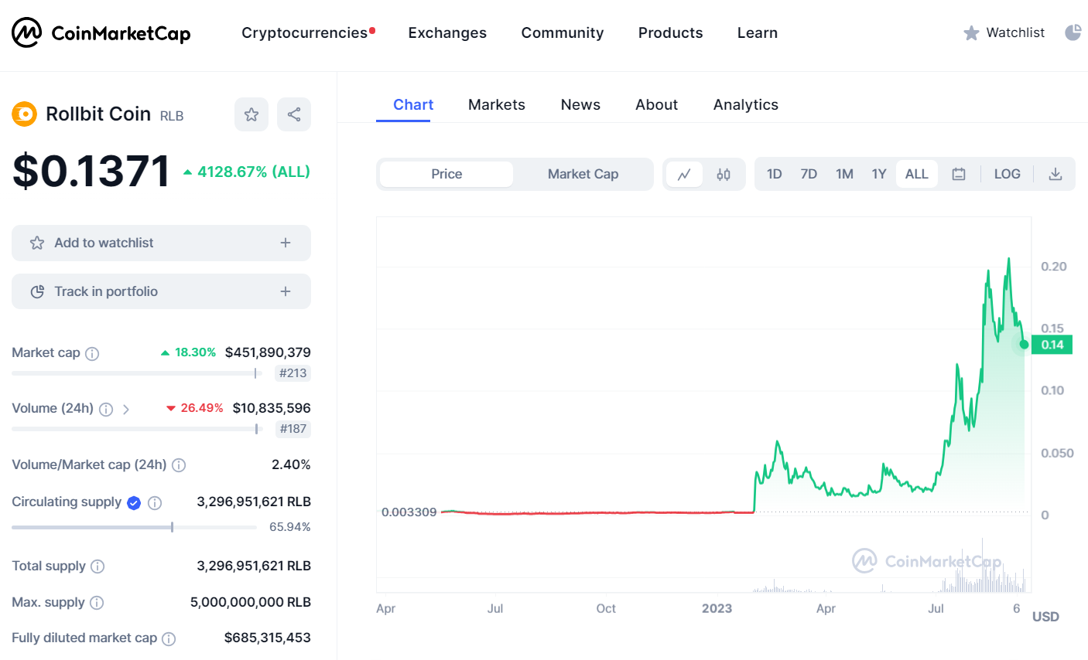1088x660 pixels.
Task: Click the 4128.67% (ALL) change text
Action: pyautogui.click(x=254, y=172)
